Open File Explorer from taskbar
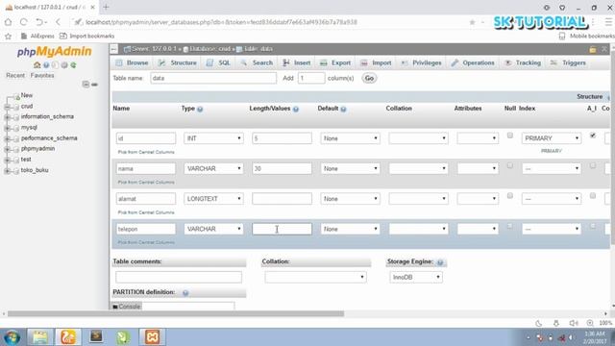 pyautogui.click(x=40, y=337)
